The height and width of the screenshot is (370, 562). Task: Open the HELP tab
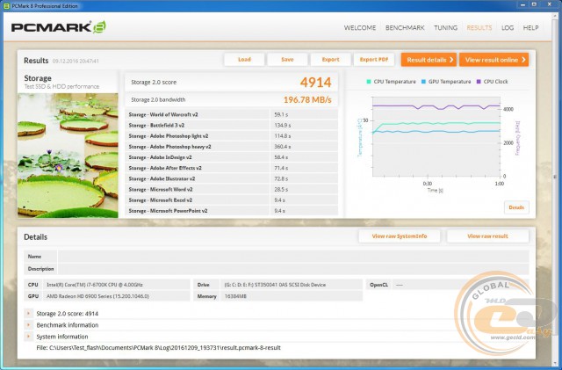tap(530, 27)
